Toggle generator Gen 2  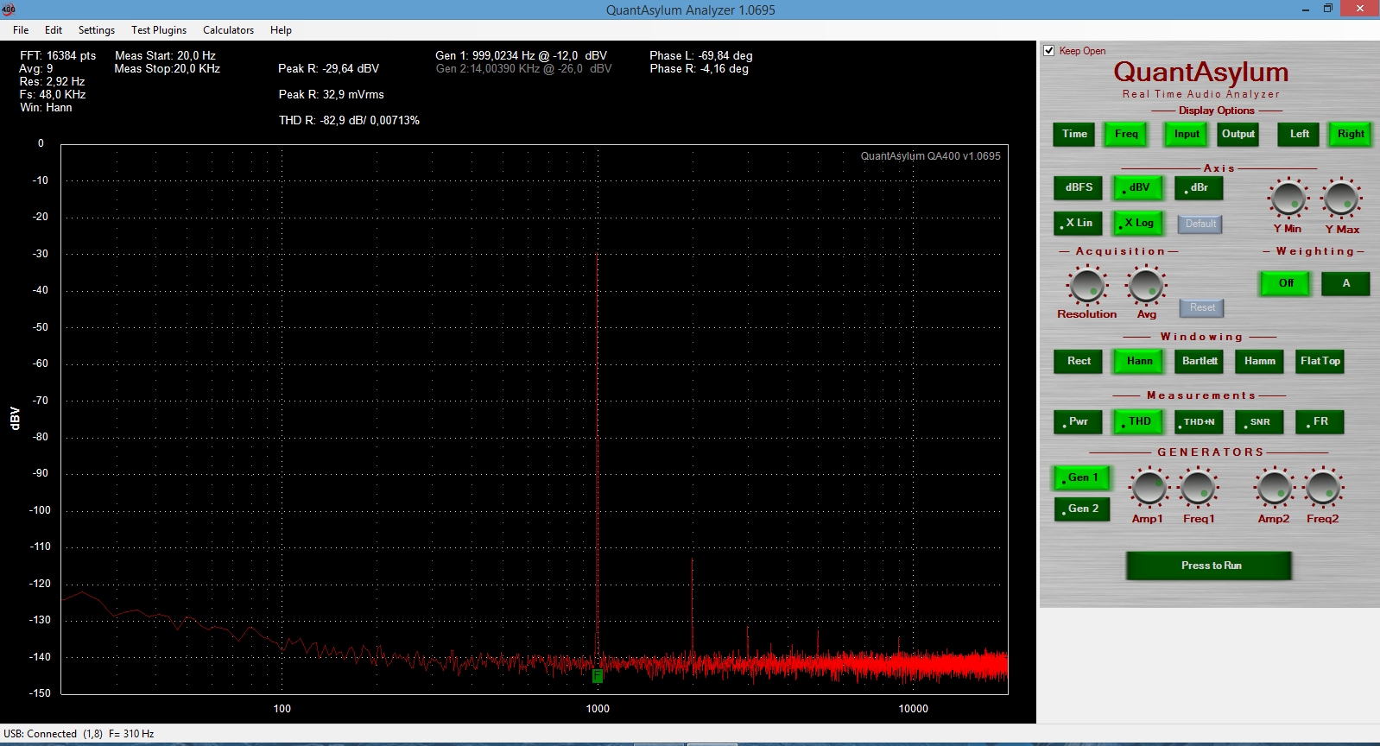(1083, 509)
